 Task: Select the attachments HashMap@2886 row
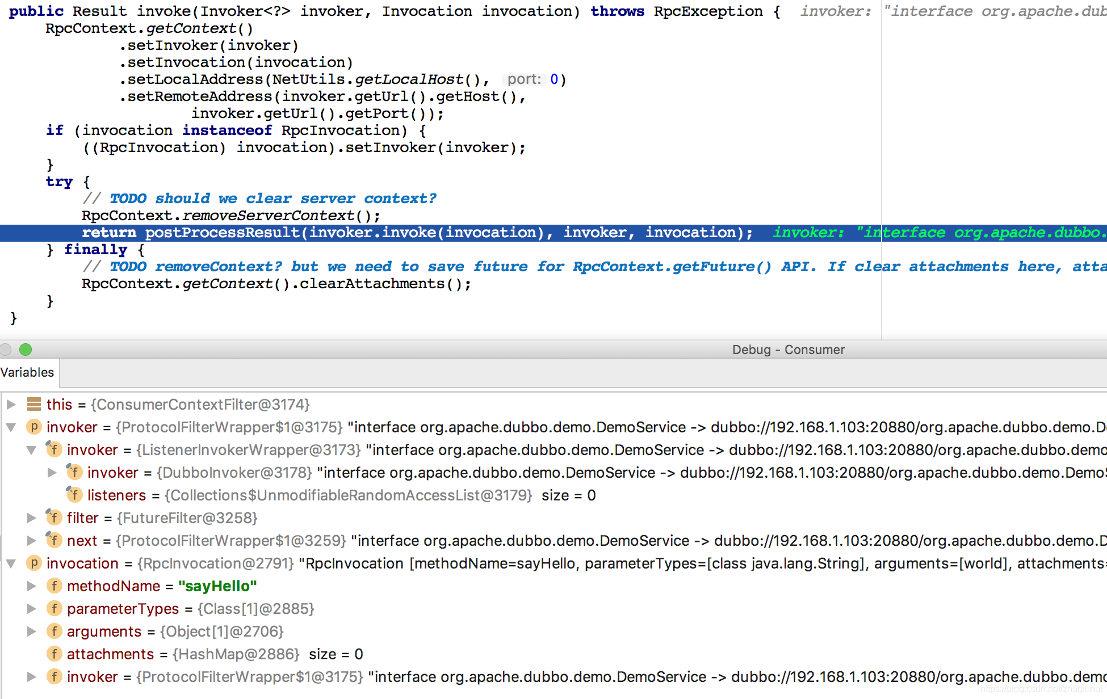[x=215, y=654]
